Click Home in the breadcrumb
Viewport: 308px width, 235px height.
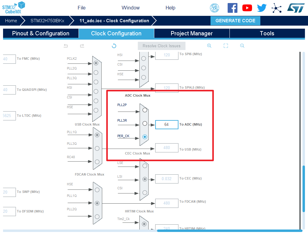[11, 21]
